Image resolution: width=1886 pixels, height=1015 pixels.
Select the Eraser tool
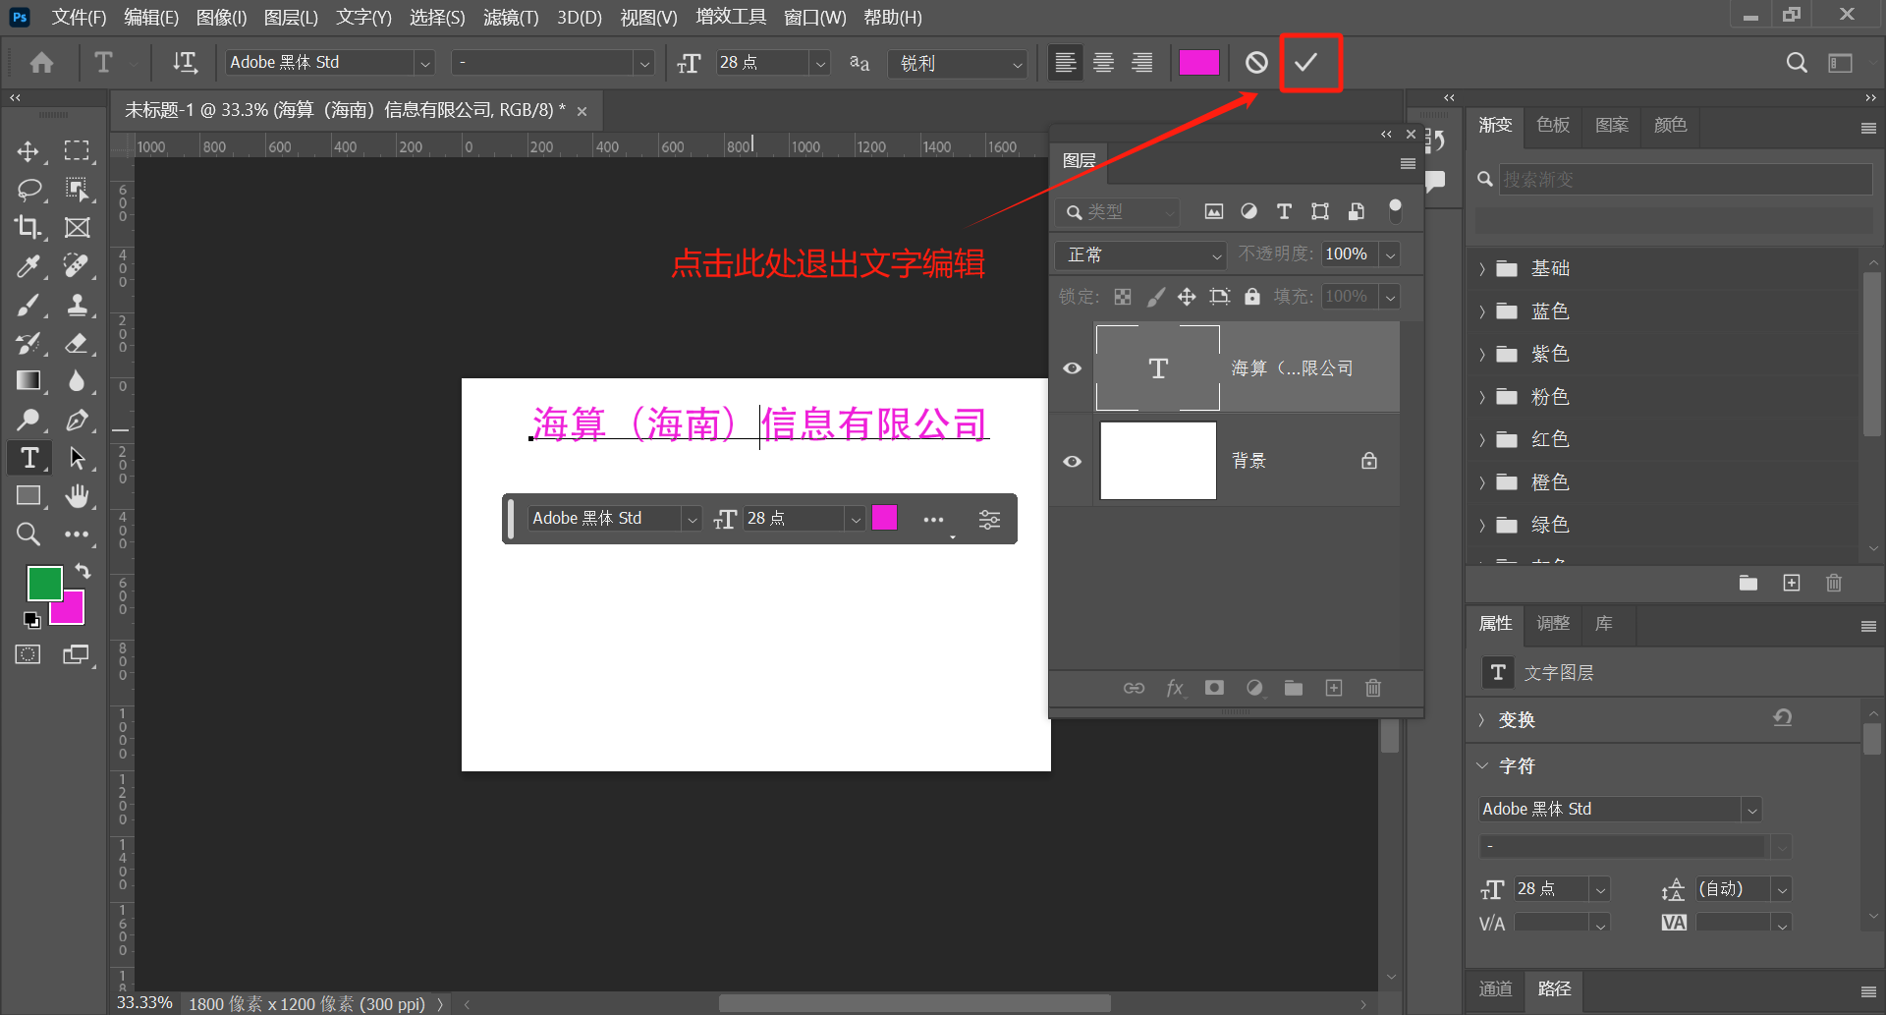[77, 343]
